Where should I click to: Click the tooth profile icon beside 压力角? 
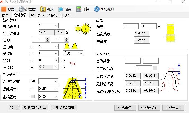tap(70, 46)
